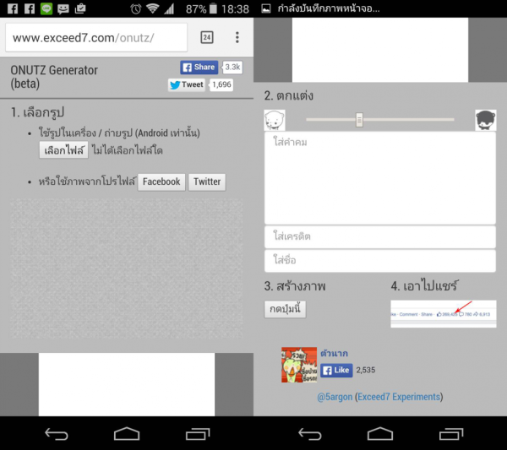
Task: Tap the cell signal strength icon
Action: point(168,8)
